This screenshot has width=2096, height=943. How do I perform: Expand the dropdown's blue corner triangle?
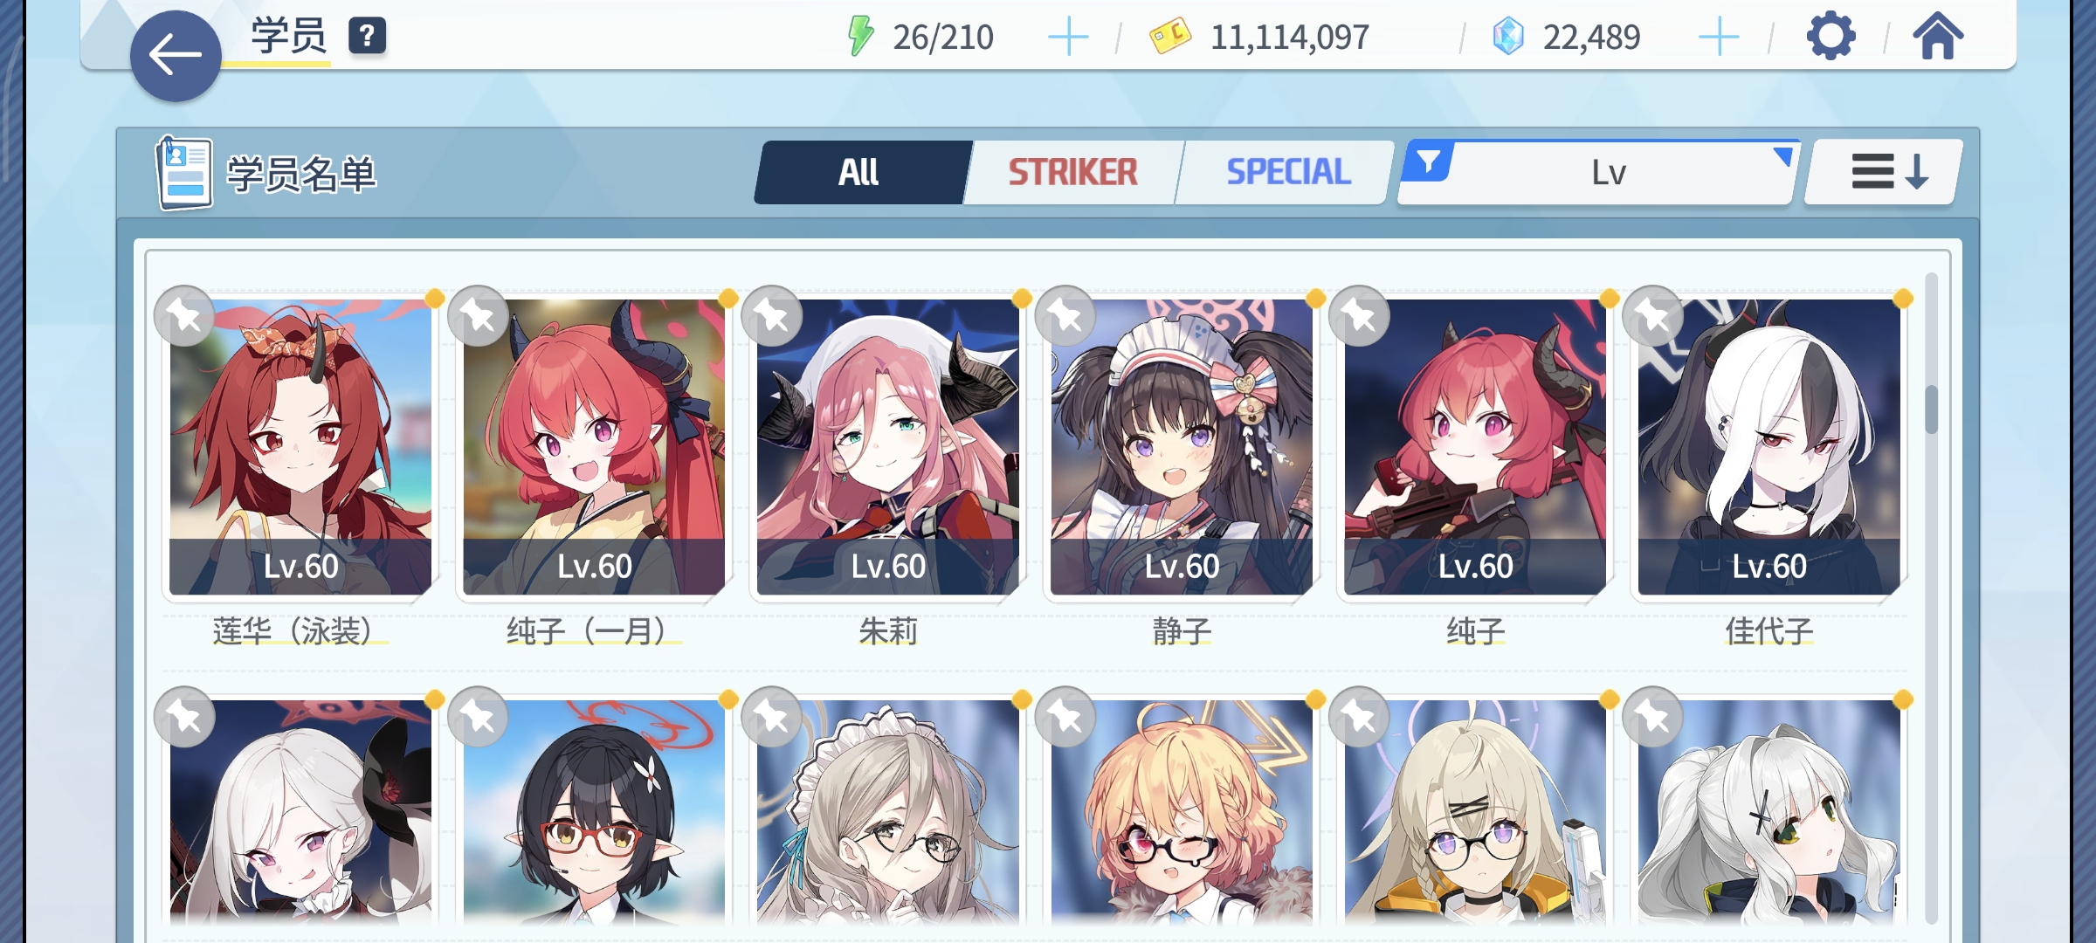pyautogui.click(x=1783, y=155)
